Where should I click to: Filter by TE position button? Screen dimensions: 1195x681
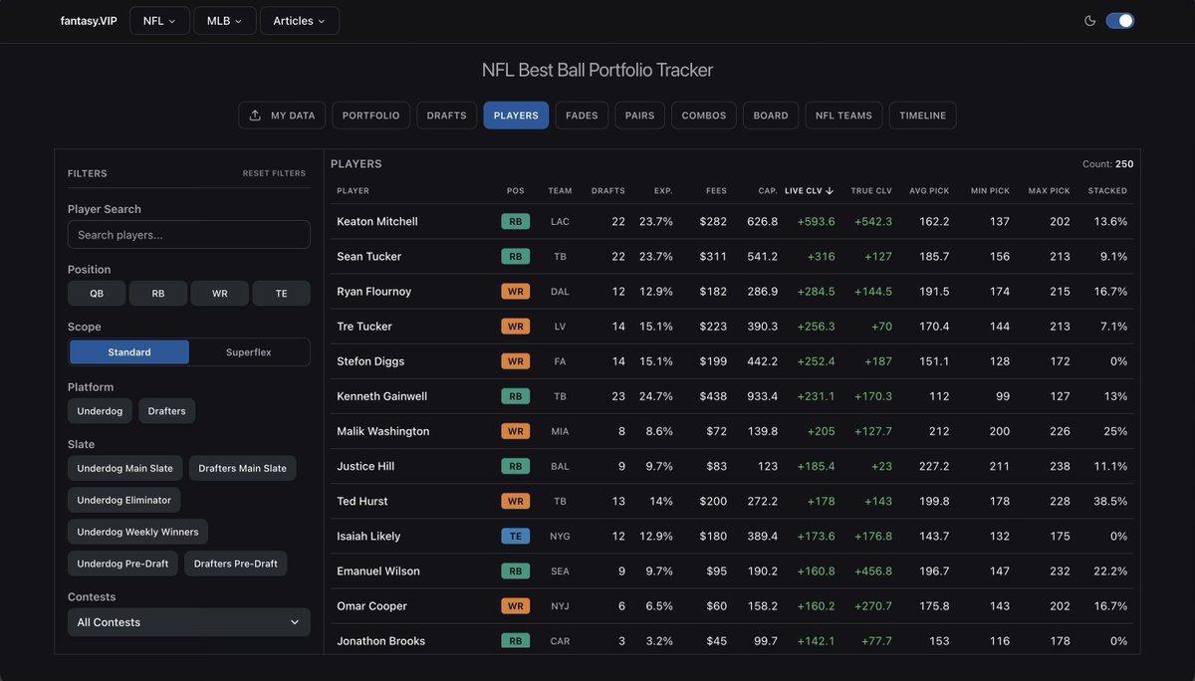[282, 294]
